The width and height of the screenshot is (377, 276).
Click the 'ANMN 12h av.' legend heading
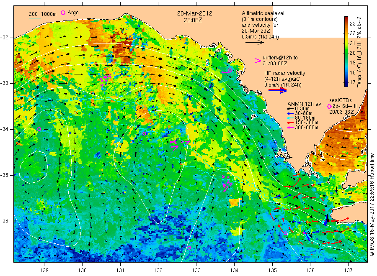(305, 104)
